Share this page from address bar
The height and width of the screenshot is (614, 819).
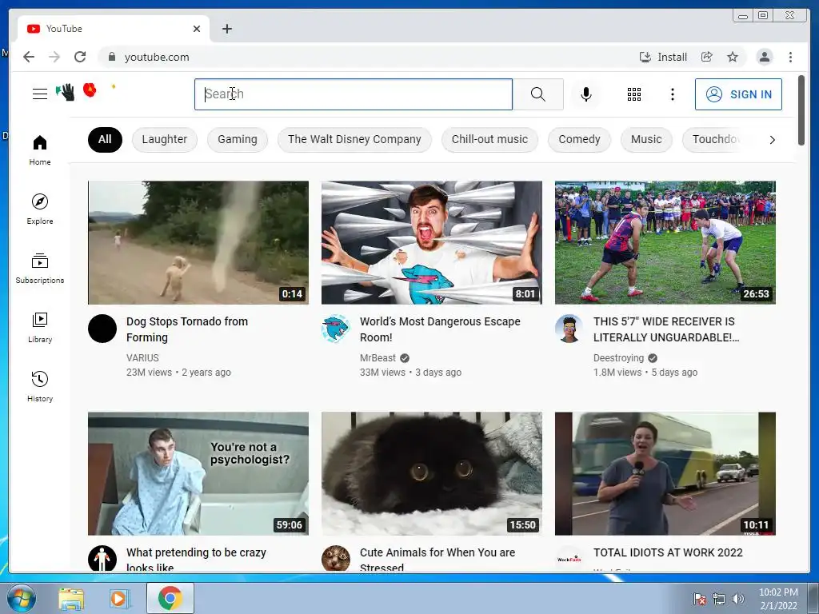pyautogui.click(x=707, y=57)
